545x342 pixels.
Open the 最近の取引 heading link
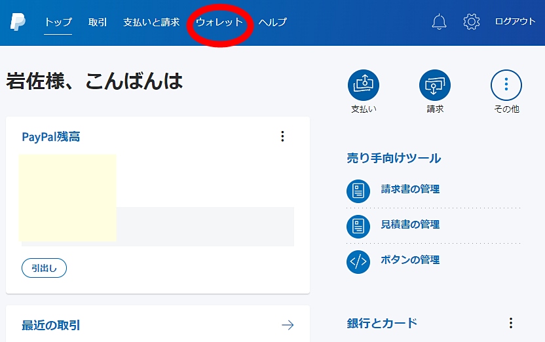51,325
